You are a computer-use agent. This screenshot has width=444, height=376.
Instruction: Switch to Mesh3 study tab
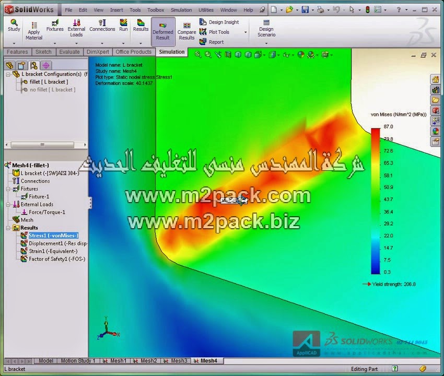(x=176, y=361)
